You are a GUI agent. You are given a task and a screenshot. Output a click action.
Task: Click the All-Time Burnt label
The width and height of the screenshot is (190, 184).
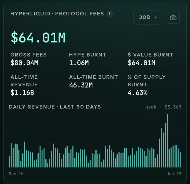(x=93, y=77)
